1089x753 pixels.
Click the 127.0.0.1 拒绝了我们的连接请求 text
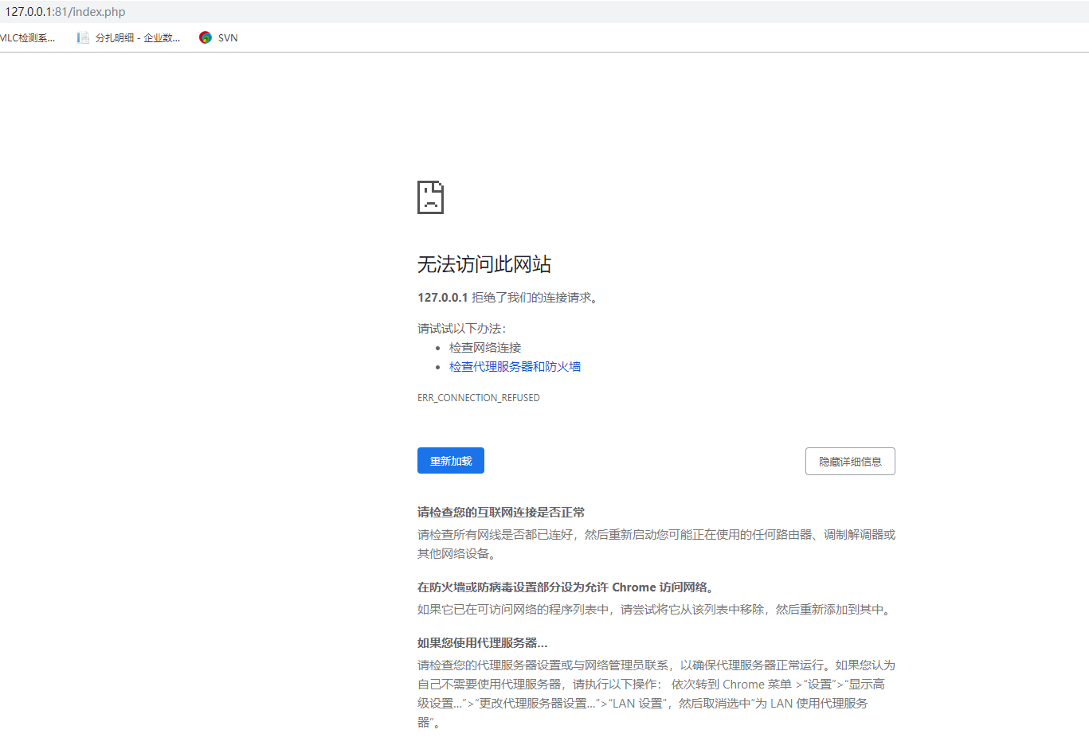(508, 298)
